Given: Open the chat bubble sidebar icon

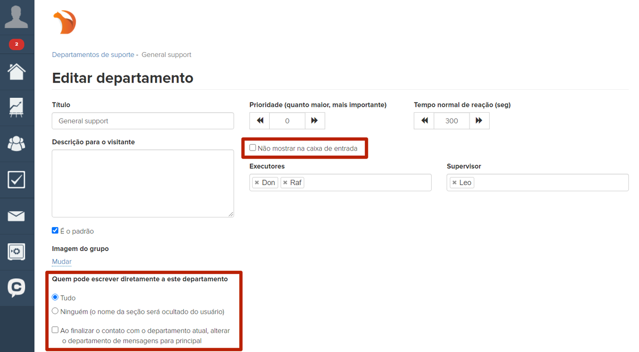Looking at the screenshot, I should (17, 288).
